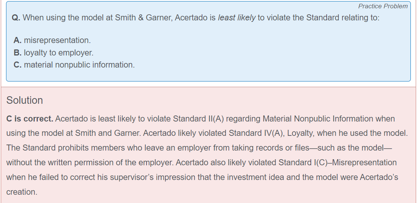Click 'Standard I(C)–Misrepresentation' in the solution

point(338,163)
